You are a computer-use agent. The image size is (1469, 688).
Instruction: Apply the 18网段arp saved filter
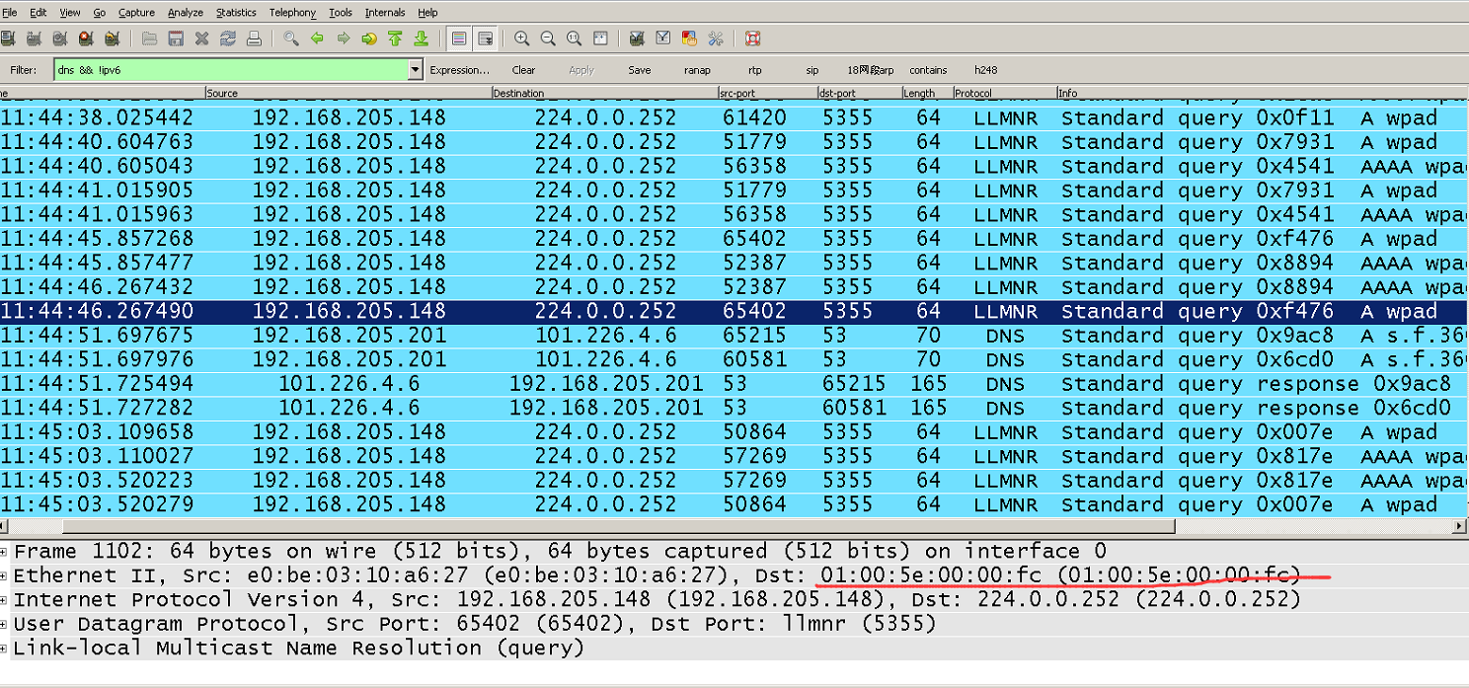(870, 70)
